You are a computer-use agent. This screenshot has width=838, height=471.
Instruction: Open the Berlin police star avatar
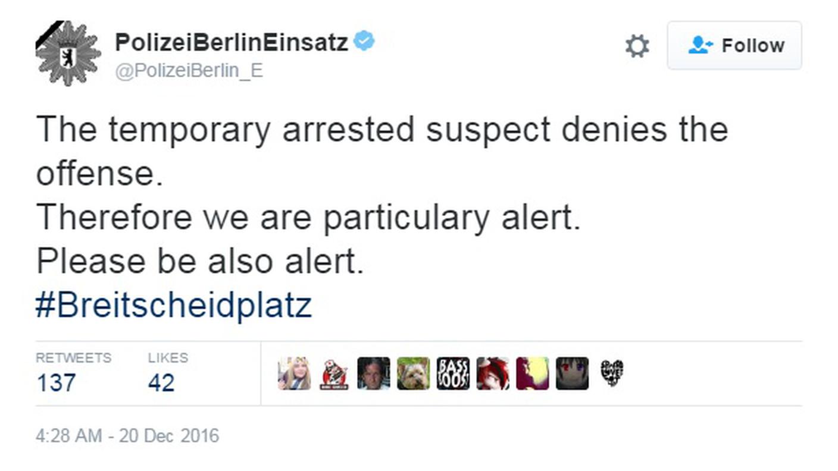point(68,53)
